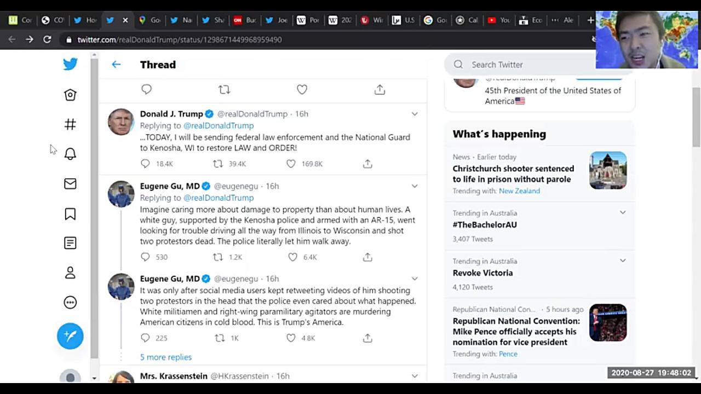Open Twitter home bird logo
701x394 pixels.
click(x=70, y=64)
